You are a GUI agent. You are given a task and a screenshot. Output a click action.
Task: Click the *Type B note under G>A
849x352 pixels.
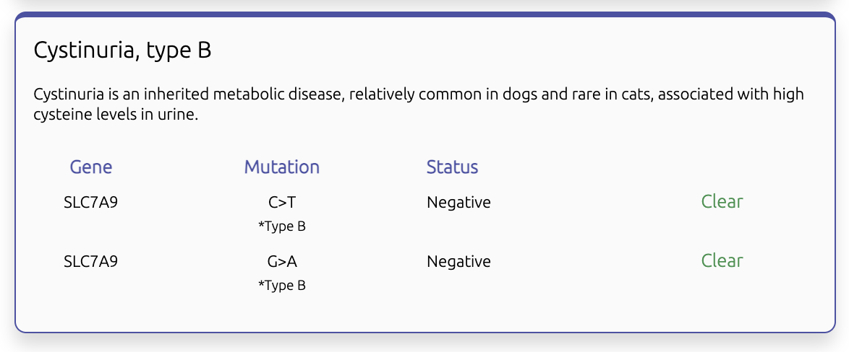pos(282,286)
